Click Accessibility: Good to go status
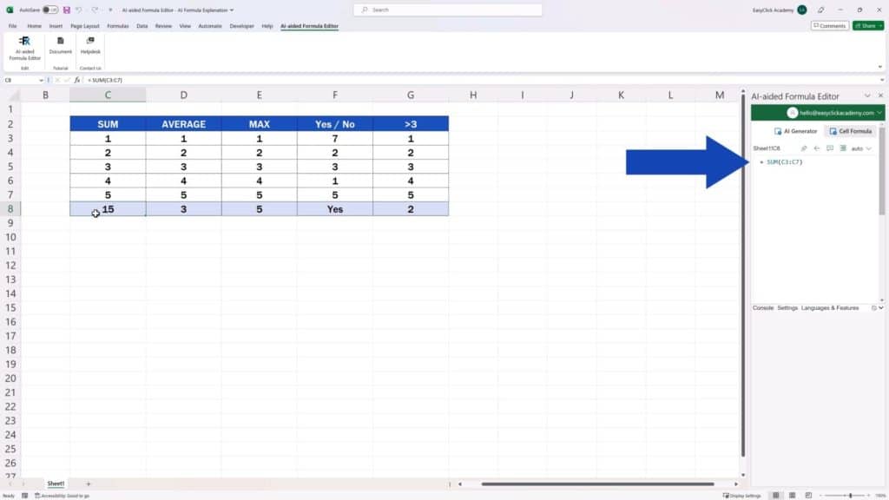The image size is (889, 500). (x=63, y=496)
